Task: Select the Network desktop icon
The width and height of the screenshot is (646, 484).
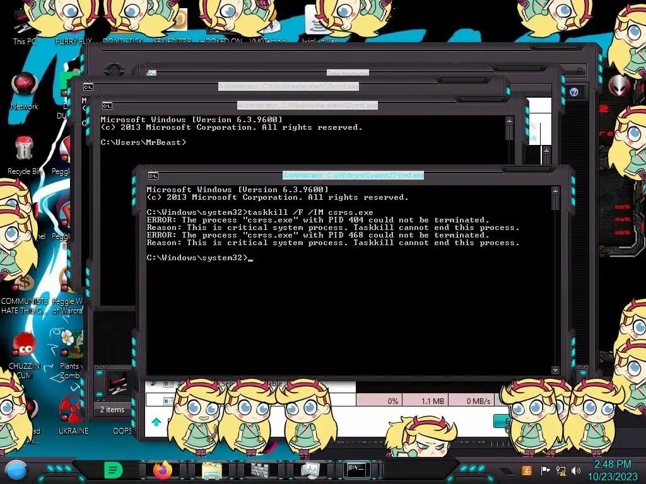Action: (x=25, y=91)
